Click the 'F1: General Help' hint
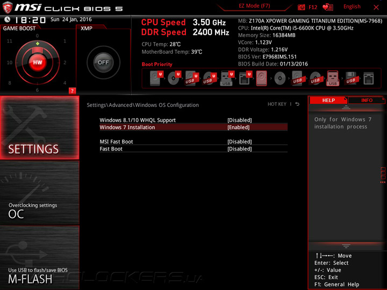 336,284
